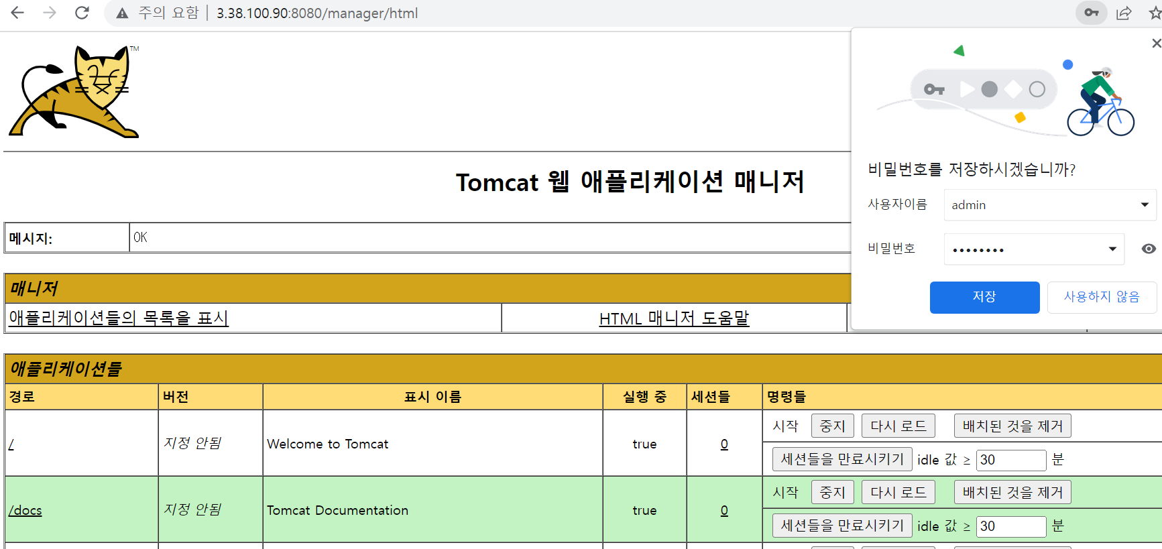Click the address bar URL

tap(317, 13)
